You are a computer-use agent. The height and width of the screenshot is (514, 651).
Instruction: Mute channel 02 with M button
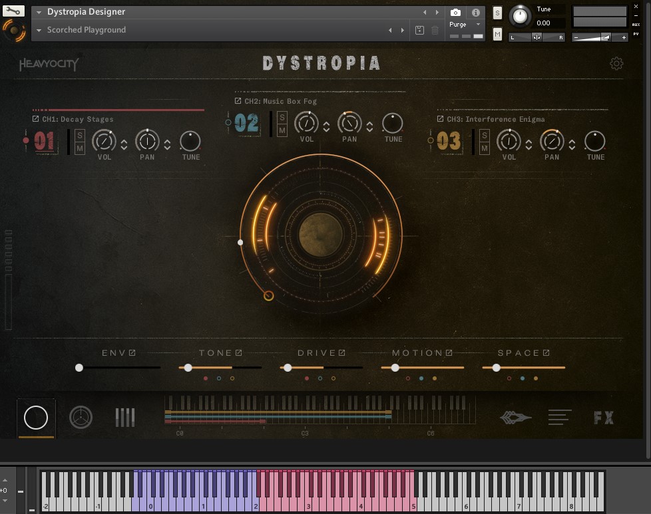coord(282,130)
